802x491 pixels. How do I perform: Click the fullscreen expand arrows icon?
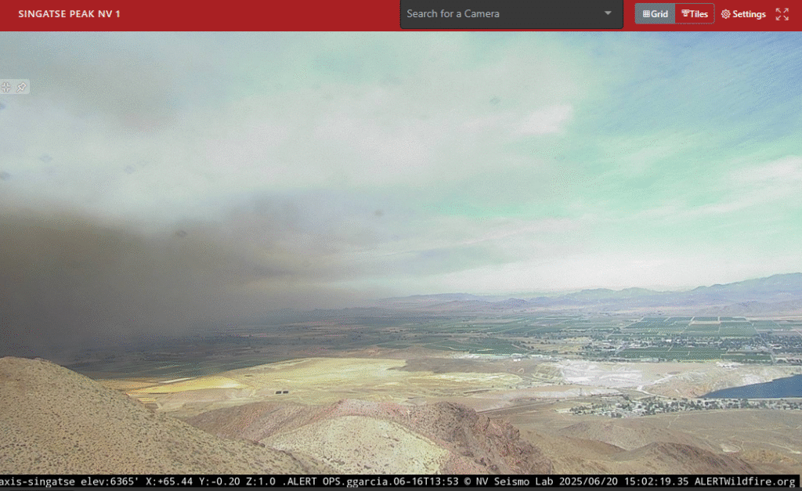tap(782, 13)
